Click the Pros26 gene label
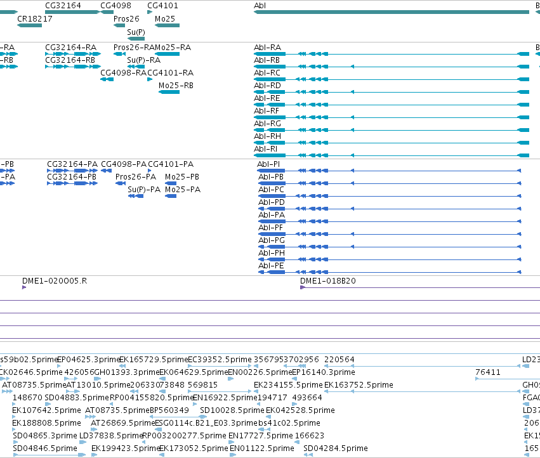Viewport: 540px width, 458px height. pos(126,18)
